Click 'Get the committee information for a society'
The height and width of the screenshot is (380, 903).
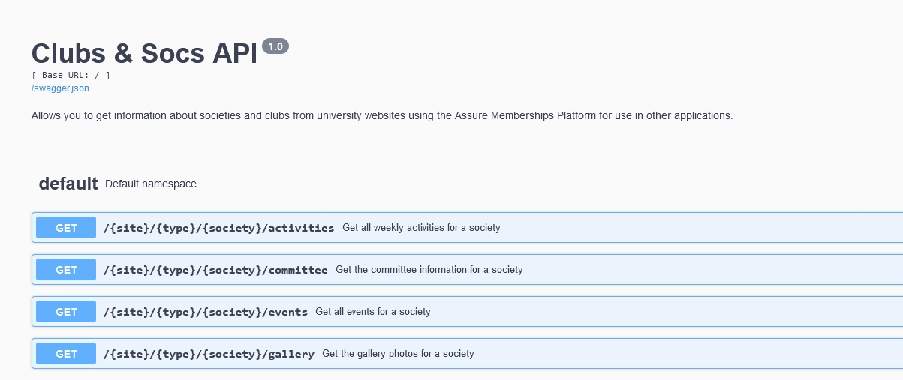click(x=429, y=270)
